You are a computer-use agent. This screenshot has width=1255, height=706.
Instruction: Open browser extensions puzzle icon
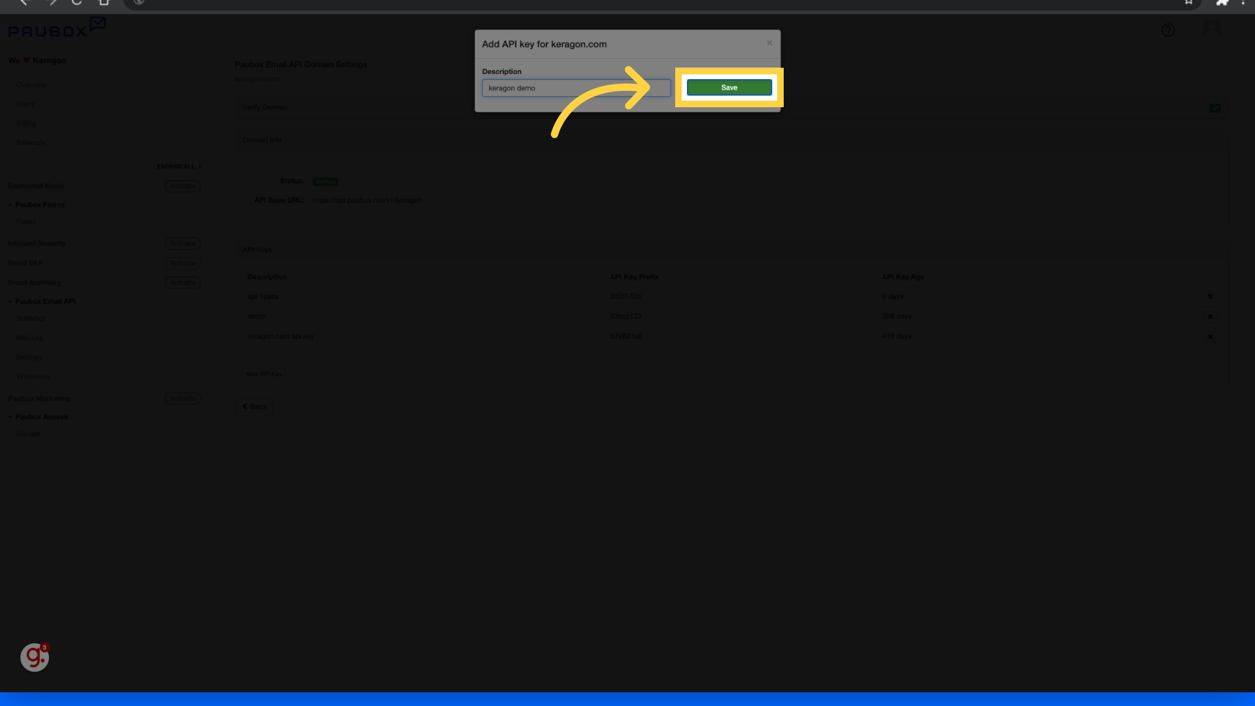(x=1222, y=2)
